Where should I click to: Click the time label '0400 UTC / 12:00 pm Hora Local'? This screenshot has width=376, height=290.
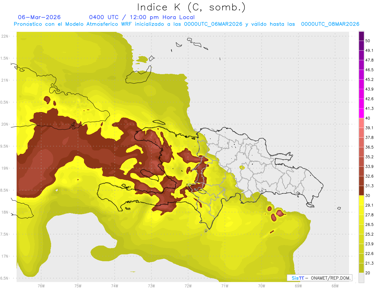pos(142,17)
